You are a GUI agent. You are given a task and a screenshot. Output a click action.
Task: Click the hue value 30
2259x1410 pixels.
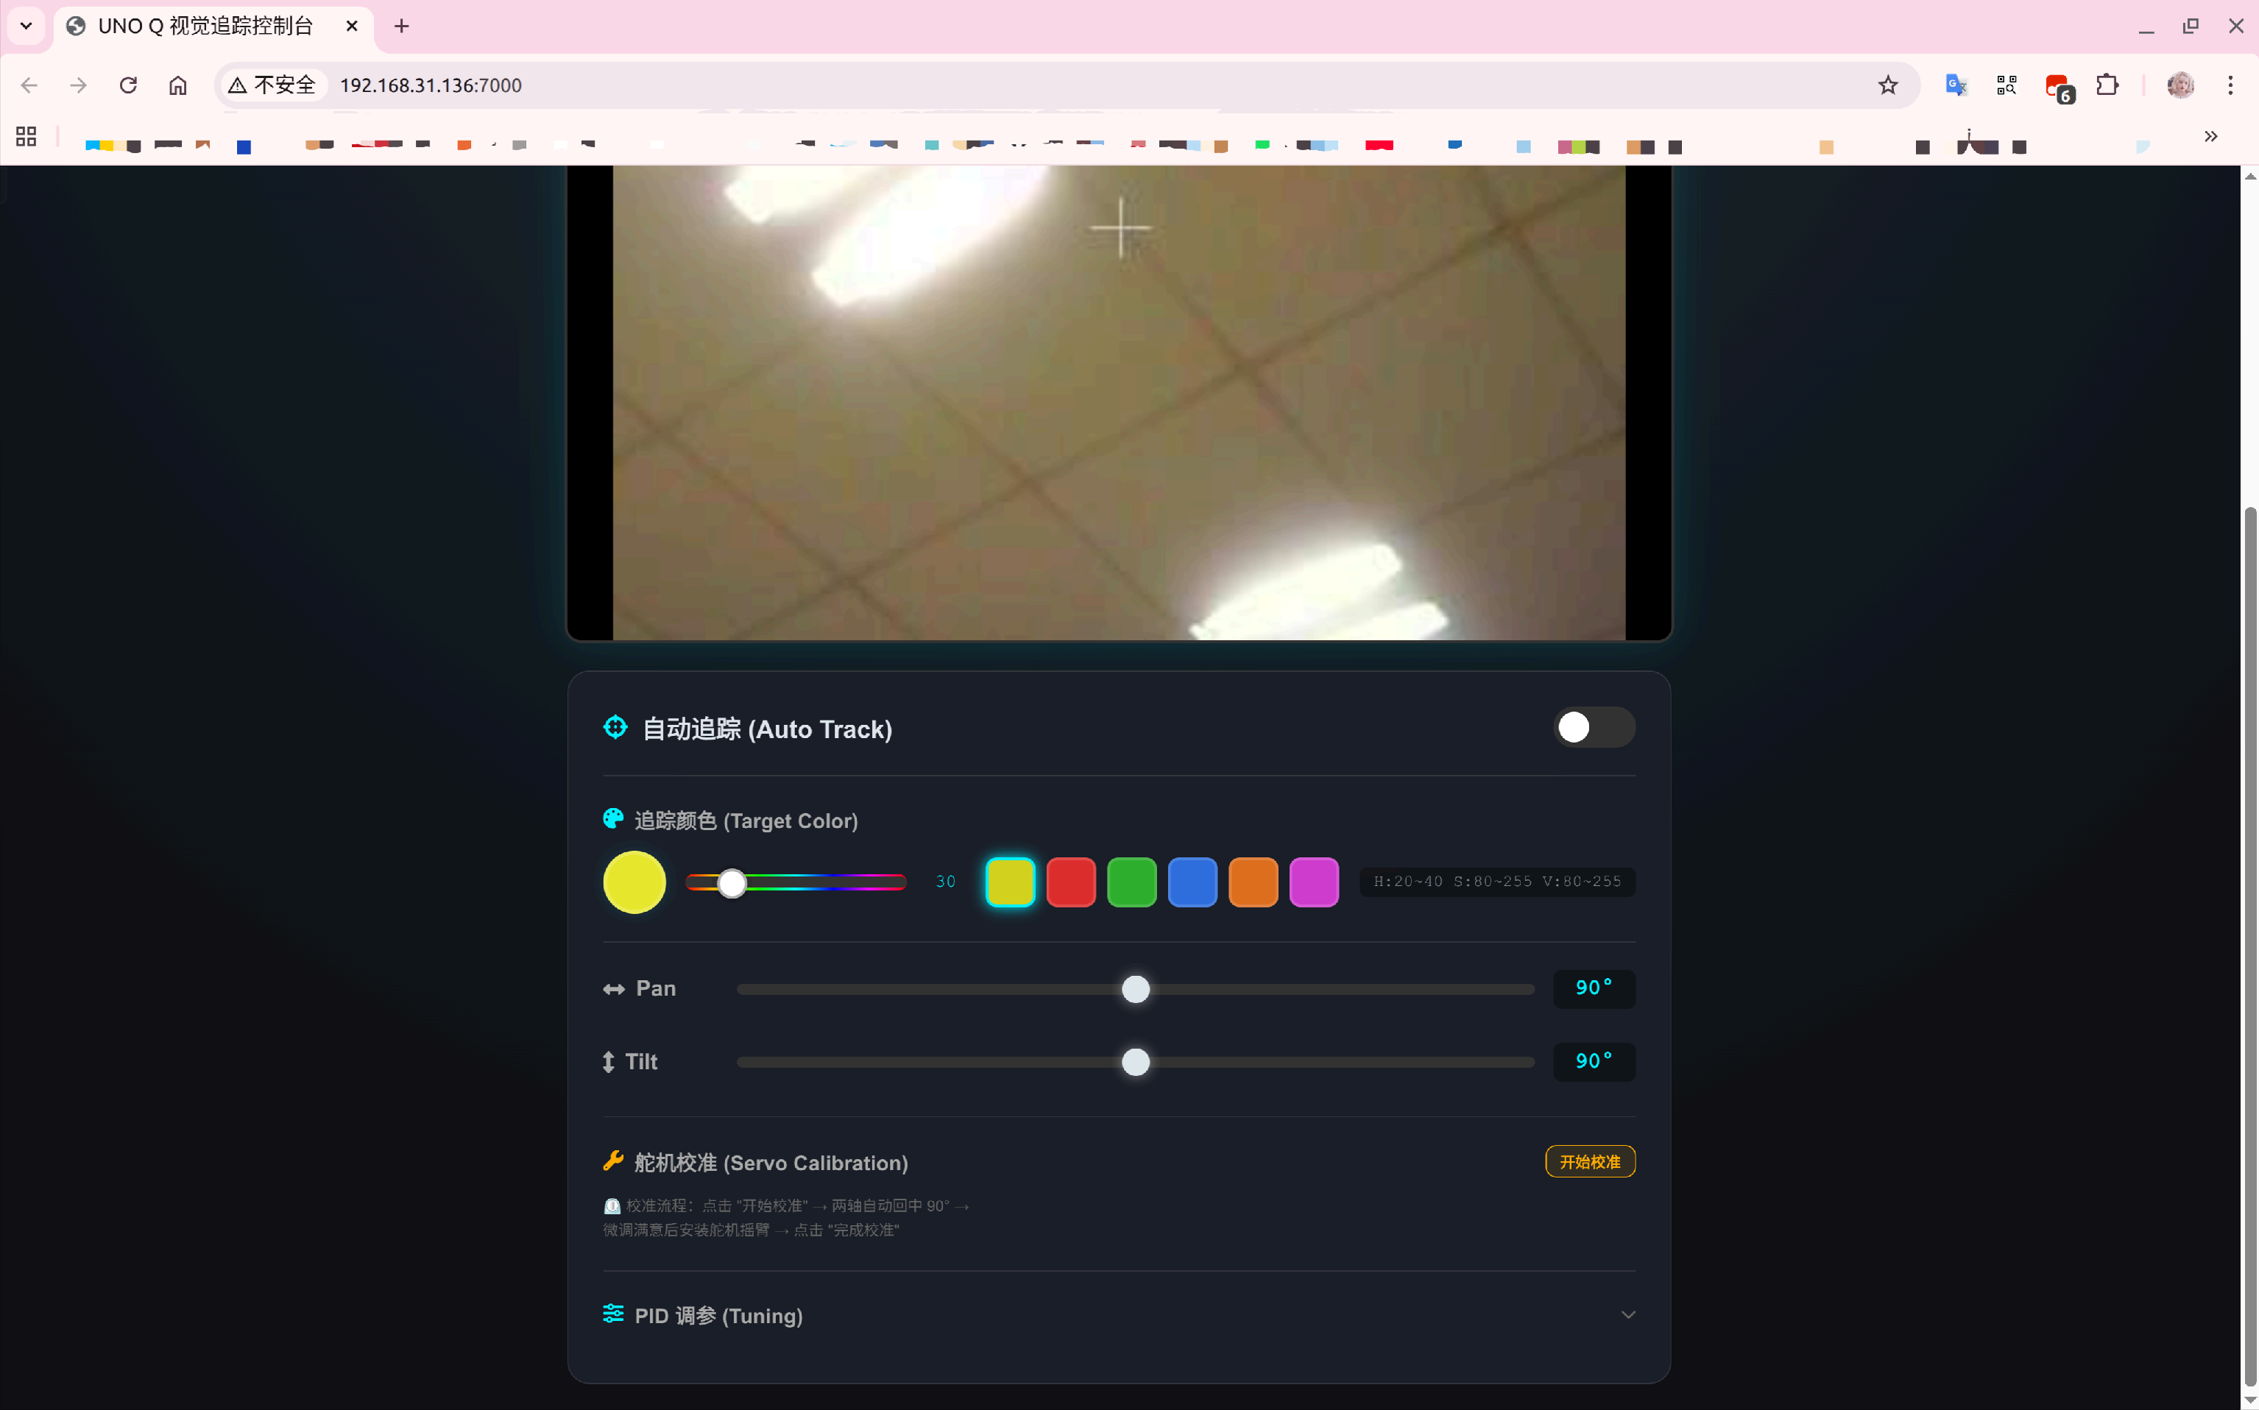pos(946,882)
